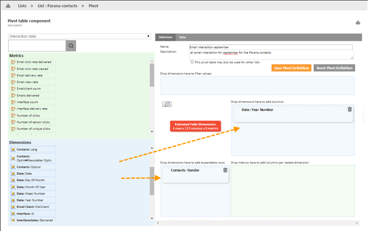The height and width of the screenshot is (231, 368).
Task: Switch to the Data tab
Action: (182, 37)
